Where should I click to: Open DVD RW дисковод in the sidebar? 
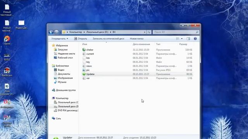tap(68, 110)
